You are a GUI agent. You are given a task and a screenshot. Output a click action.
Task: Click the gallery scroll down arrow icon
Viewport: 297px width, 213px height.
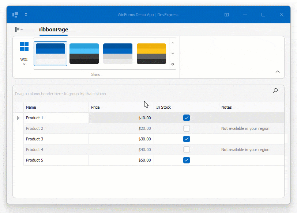tap(172, 53)
